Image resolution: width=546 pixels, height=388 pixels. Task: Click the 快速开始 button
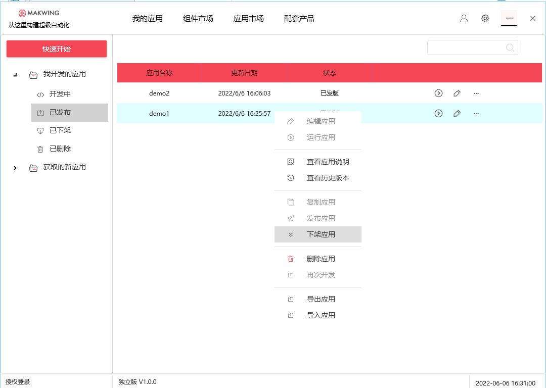56,48
